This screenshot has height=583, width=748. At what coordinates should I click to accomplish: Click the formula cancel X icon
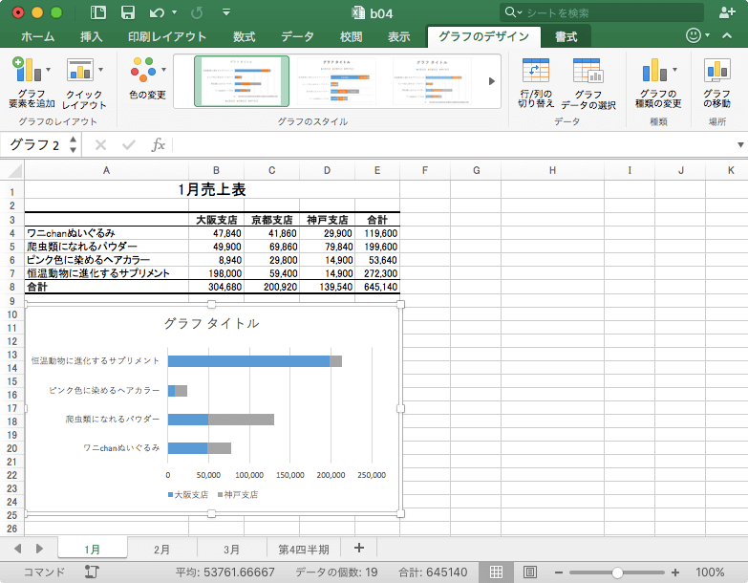coord(100,144)
